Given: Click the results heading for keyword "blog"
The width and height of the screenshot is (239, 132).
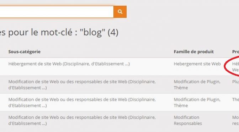Looking at the screenshot, I should tap(59, 32).
